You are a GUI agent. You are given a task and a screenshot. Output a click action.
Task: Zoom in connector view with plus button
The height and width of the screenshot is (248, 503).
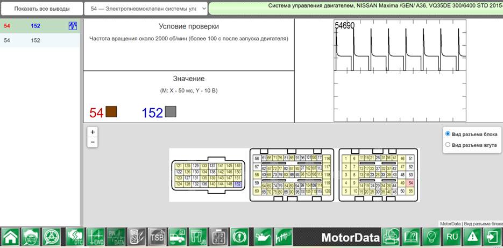click(x=93, y=132)
